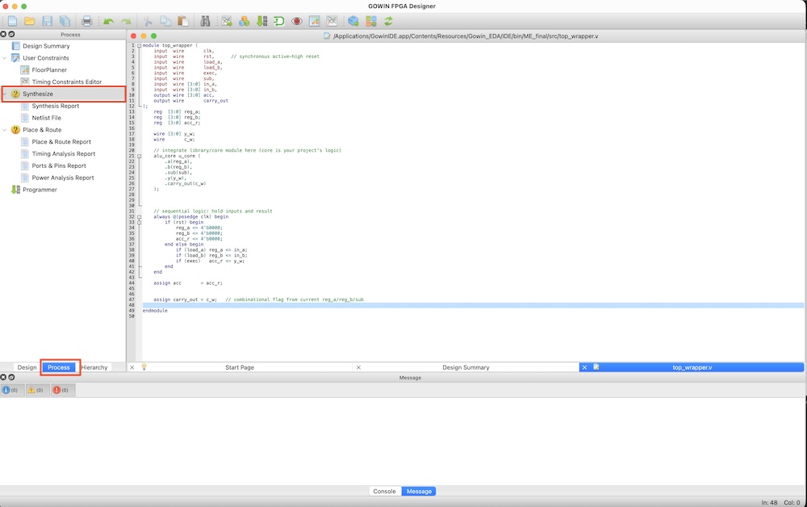The width and height of the screenshot is (807, 507).
Task: Collapse the Synthesize node arrow
Action: (5, 94)
